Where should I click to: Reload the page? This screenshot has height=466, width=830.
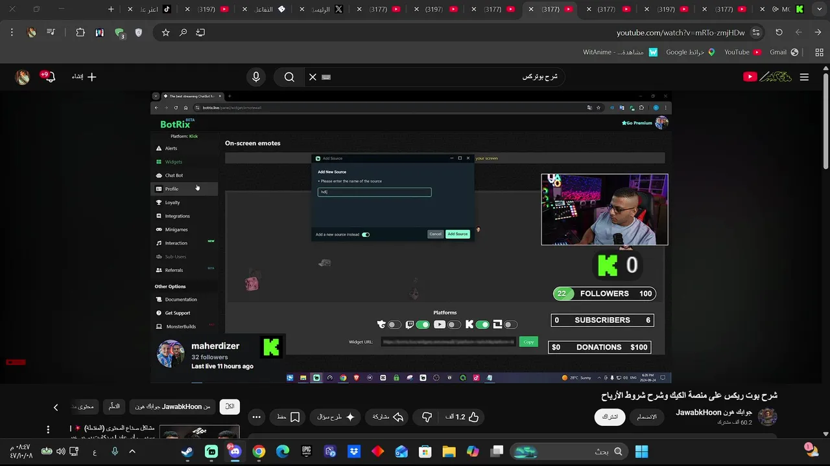coord(779,32)
